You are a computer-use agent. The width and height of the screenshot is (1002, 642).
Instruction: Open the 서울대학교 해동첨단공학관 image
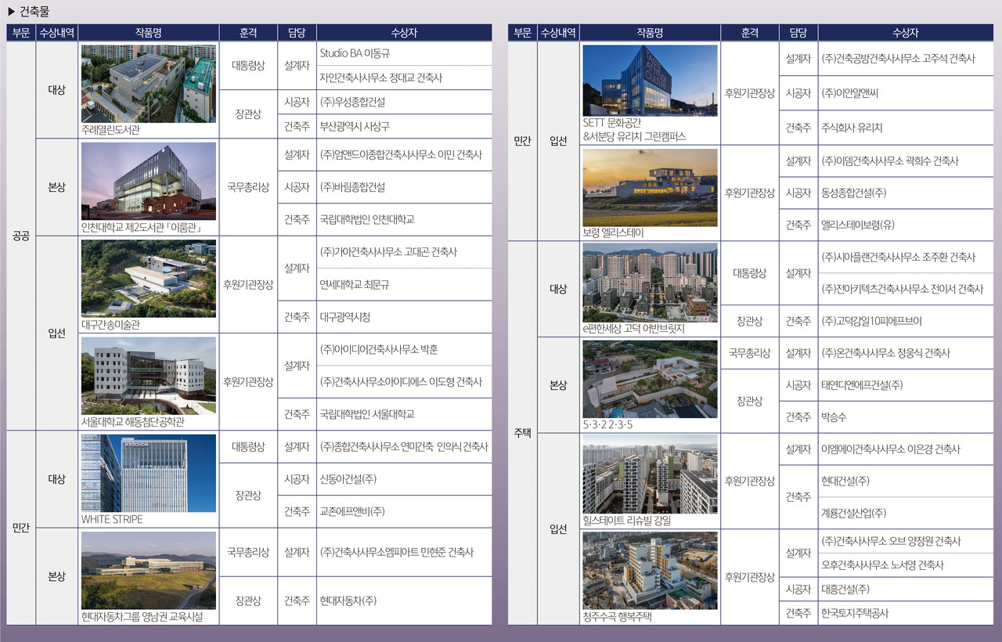tap(148, 375)
